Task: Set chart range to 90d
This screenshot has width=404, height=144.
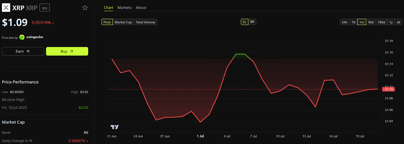Action: tap(371, 22)
